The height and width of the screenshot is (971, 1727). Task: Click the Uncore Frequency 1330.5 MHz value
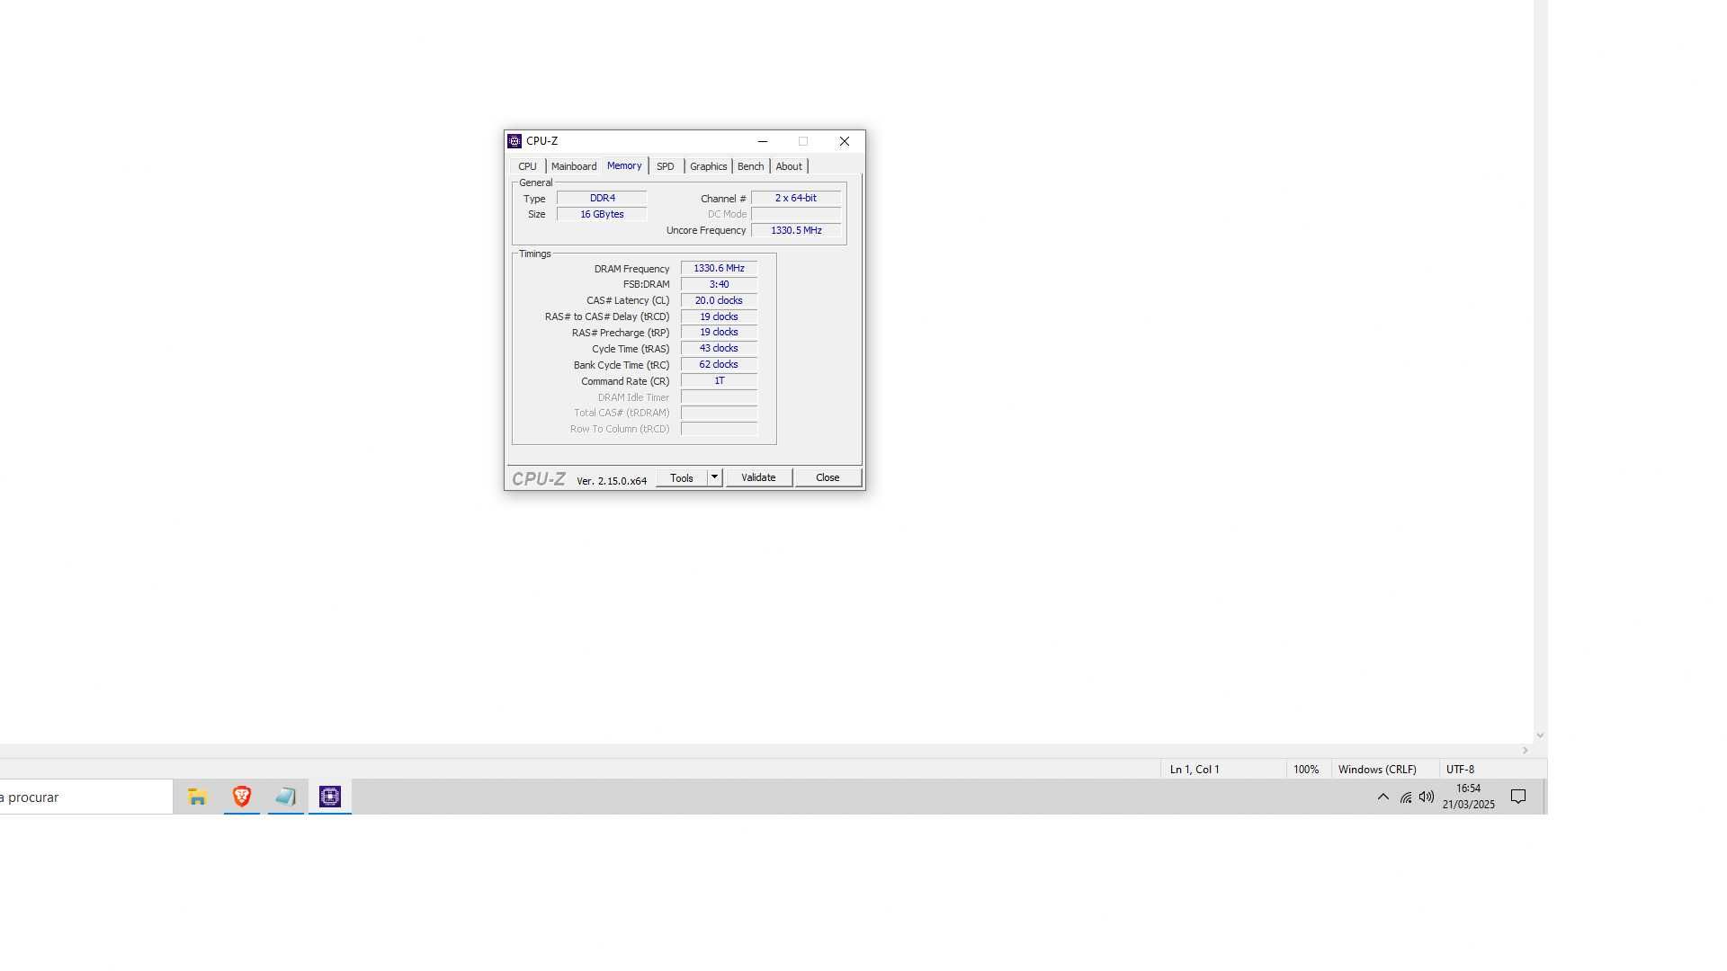796,230
